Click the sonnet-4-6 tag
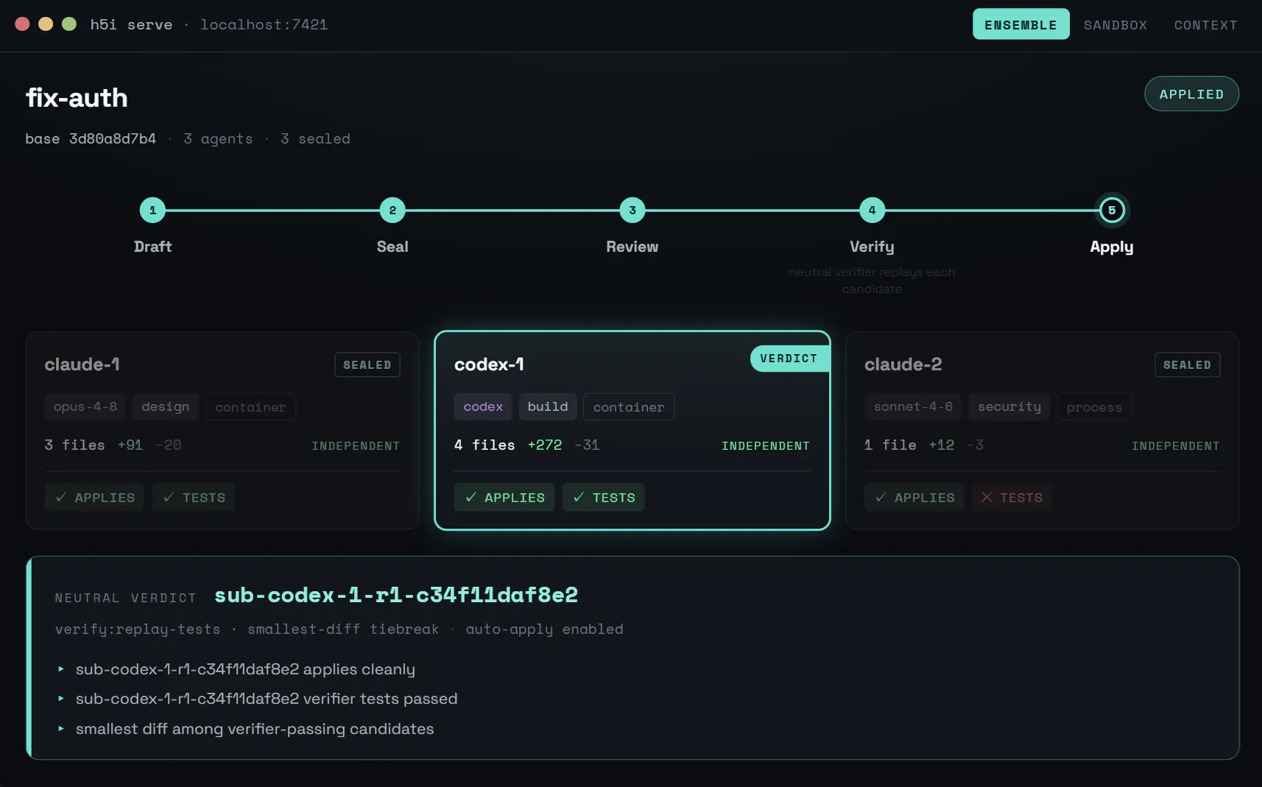Screen dimensions: 1262x787 914,406
